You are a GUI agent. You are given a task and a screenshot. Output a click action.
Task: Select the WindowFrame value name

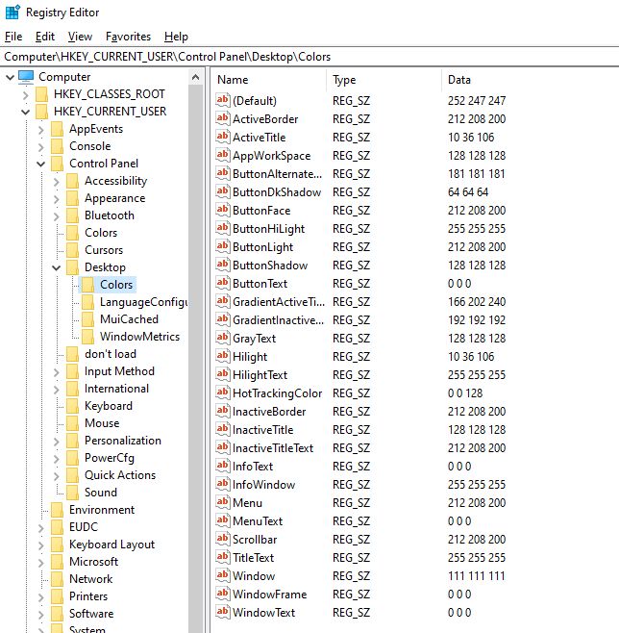click(x=269, y=594)
